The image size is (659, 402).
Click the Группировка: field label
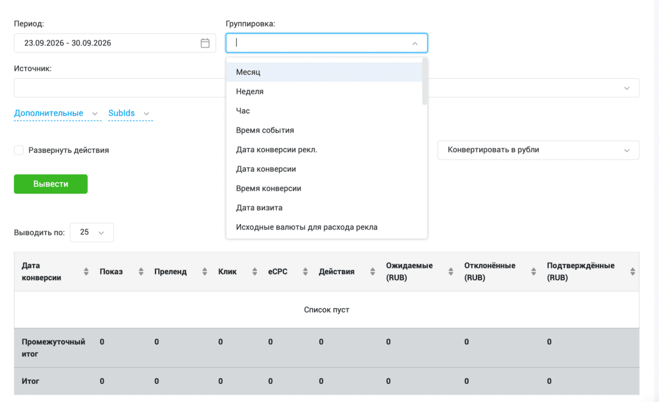251,24
